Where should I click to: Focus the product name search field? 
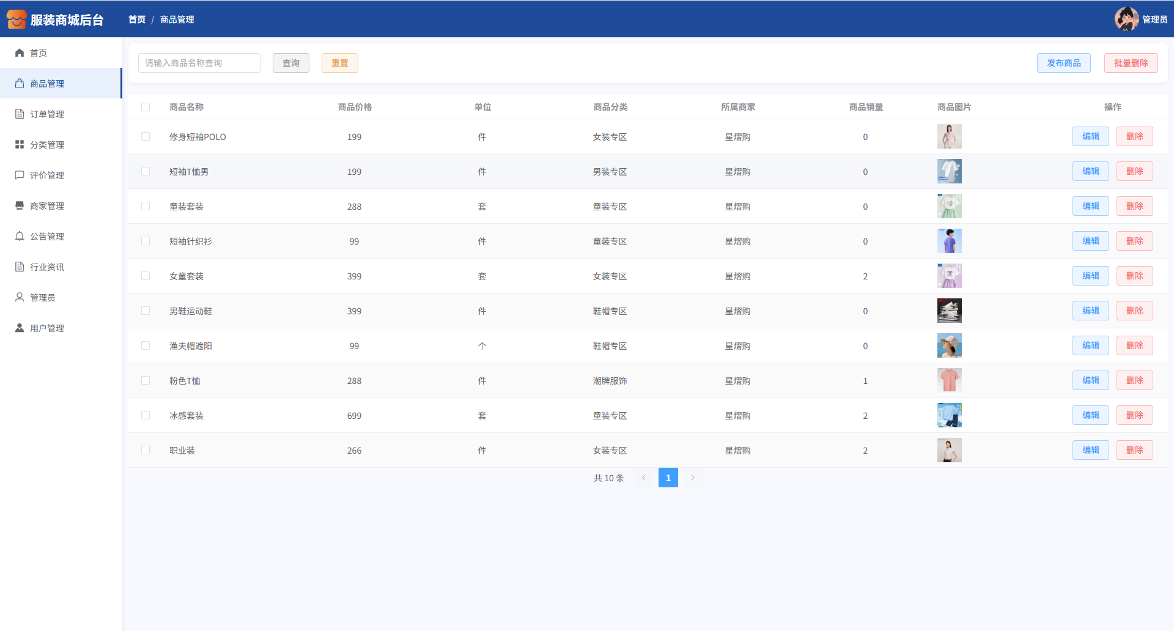(199, 63)
